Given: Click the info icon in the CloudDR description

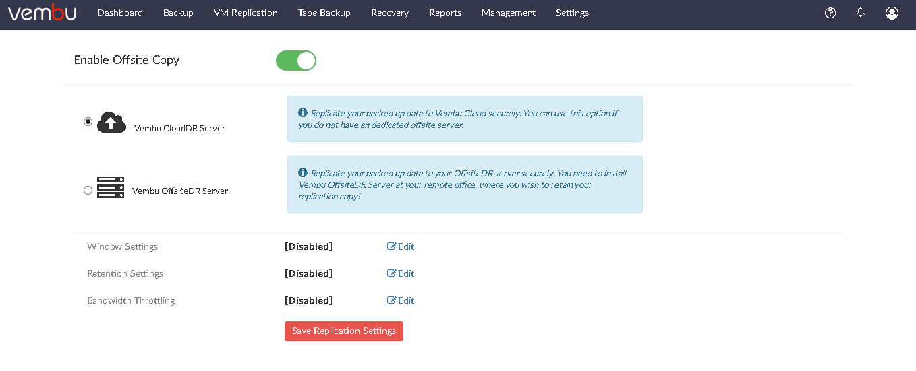Looking at the screenshot, I should pyautogui.click(x=303, y=113).
